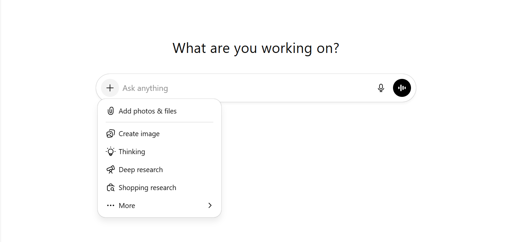Select Shopping research from the menu
The width and height of the screenshot is (511, 242).
coord(147,188)
